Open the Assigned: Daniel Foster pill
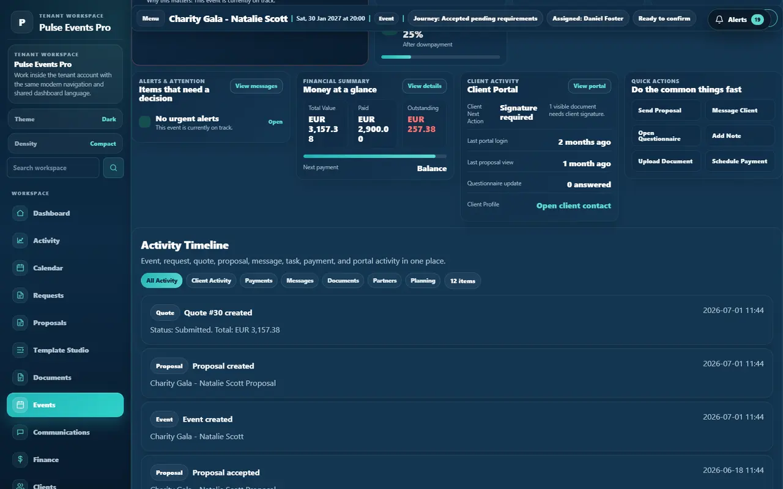The width and height of the screenshot is (783, 489). (588, 18)
